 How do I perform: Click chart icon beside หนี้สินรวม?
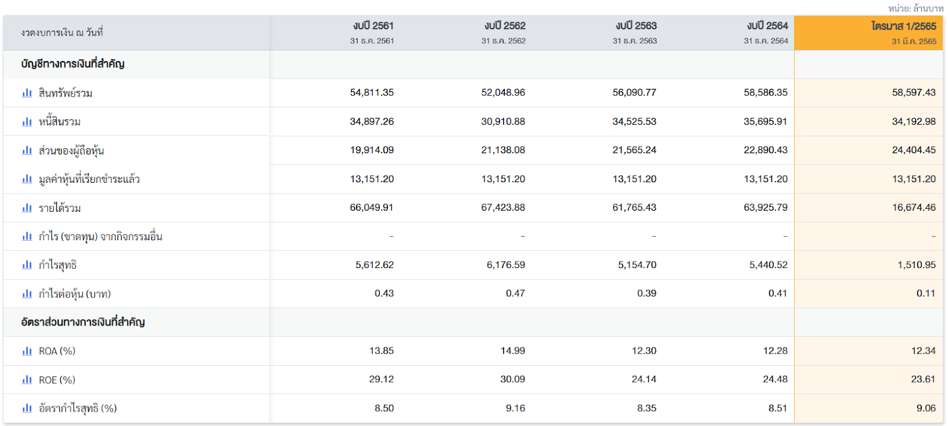click(x=27, y=122)
